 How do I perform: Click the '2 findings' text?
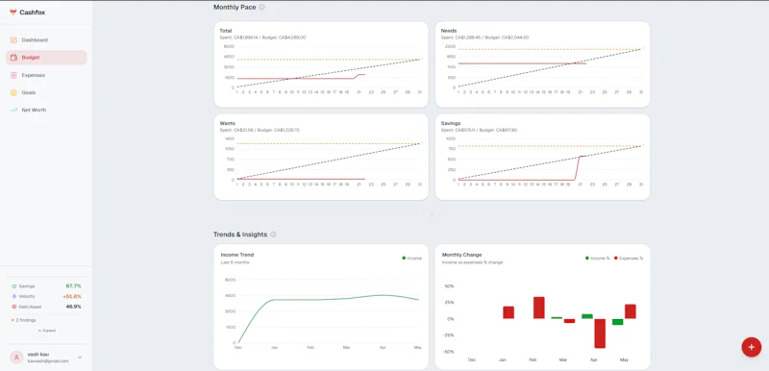26,320
